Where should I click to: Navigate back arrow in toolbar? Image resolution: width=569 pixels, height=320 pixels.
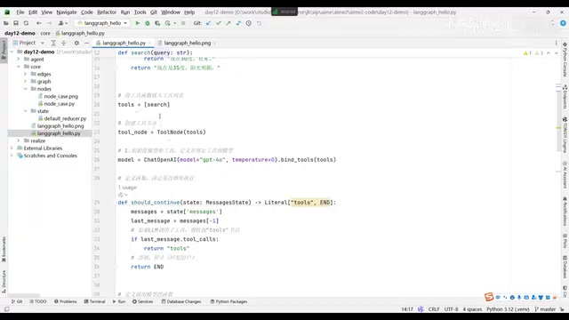pos(39,23)
